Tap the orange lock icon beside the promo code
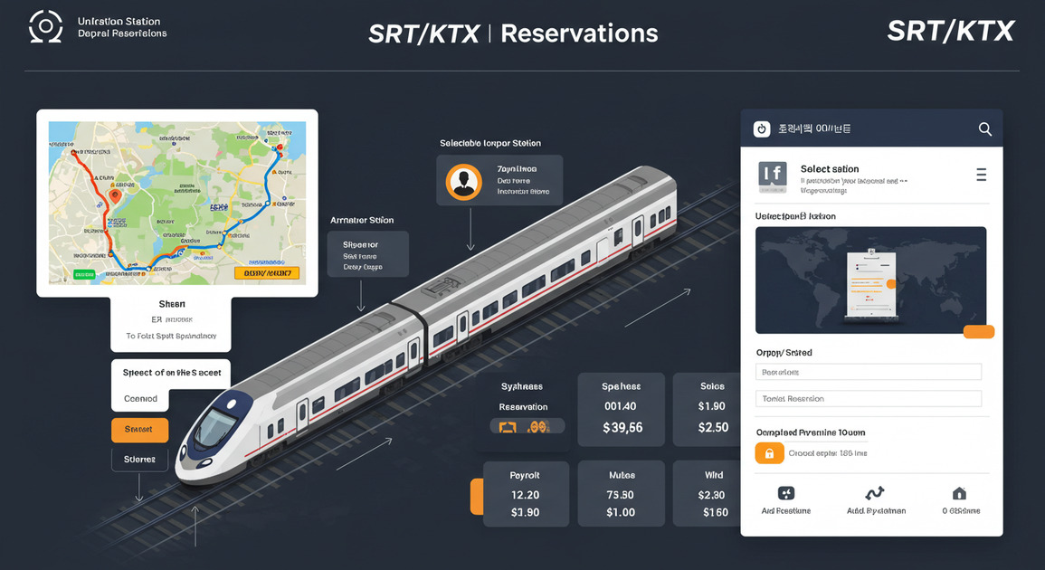This screenshot has height=570, width=1045. [x=769, y=452]
